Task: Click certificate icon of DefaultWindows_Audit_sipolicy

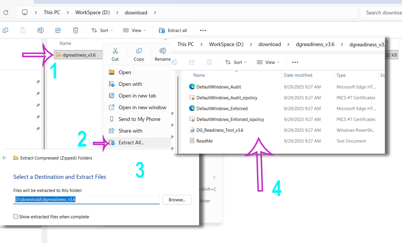Action: tap(192, 97)
